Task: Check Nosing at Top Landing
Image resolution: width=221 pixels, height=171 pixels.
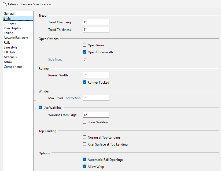Action: pos(85,137)
